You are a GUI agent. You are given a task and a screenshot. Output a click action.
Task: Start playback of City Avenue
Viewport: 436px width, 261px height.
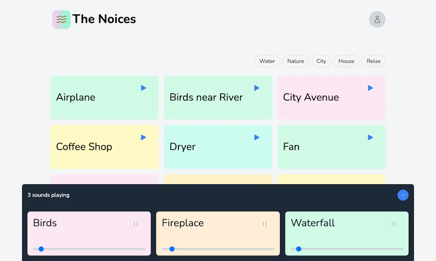click(370, 88)
